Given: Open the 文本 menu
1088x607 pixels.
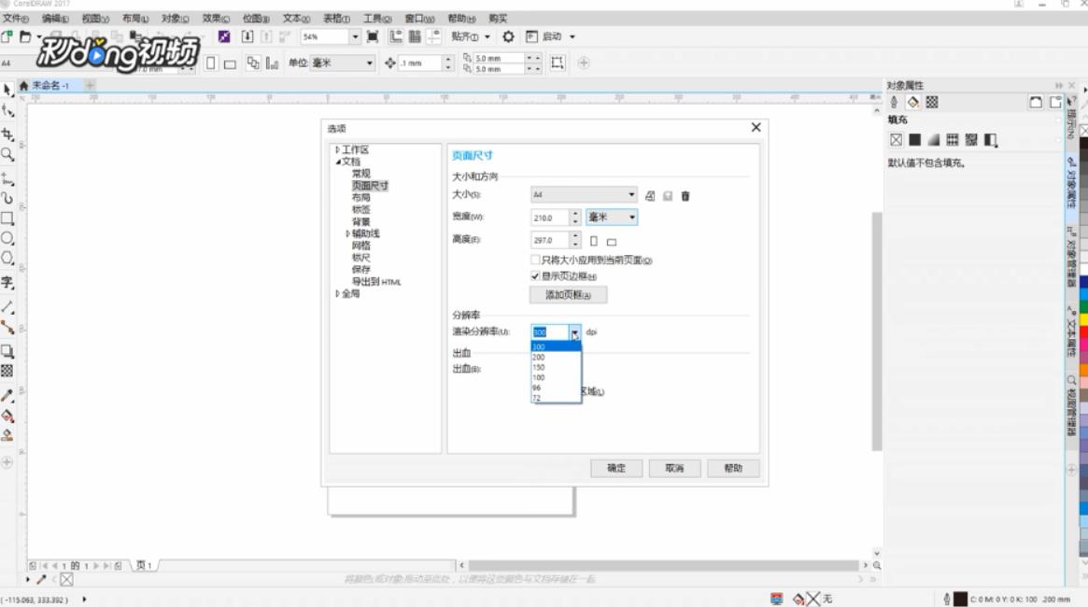Looking at the screenshot, I should pyautogui.click(x=295, y=17).
